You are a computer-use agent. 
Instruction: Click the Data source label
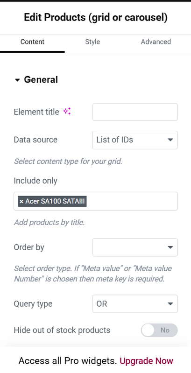[35, 140]
